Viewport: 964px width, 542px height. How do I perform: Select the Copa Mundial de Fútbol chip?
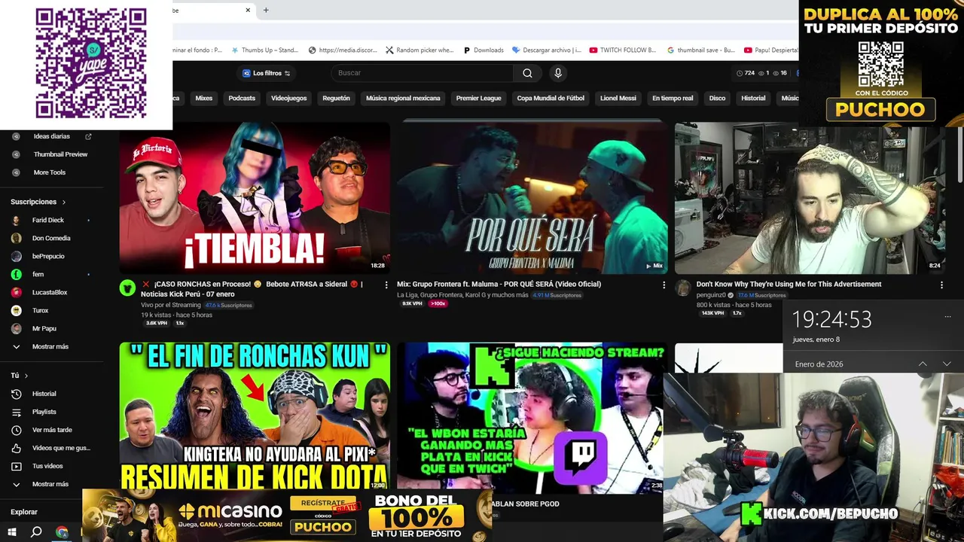551,99
